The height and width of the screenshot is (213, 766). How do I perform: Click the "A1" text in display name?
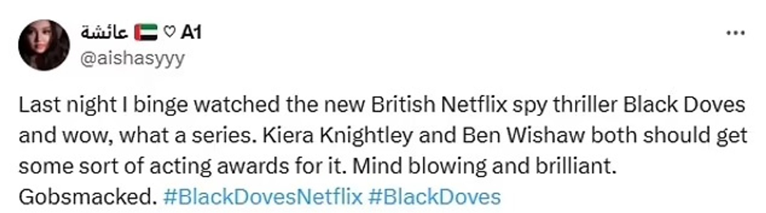tap(191, 33)
